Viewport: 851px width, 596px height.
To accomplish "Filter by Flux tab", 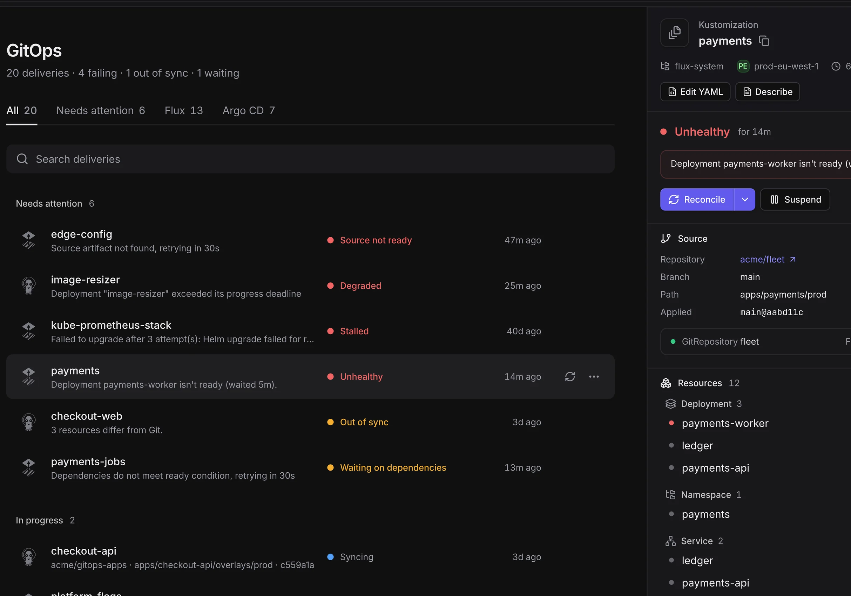I will [x=184, y=110].
